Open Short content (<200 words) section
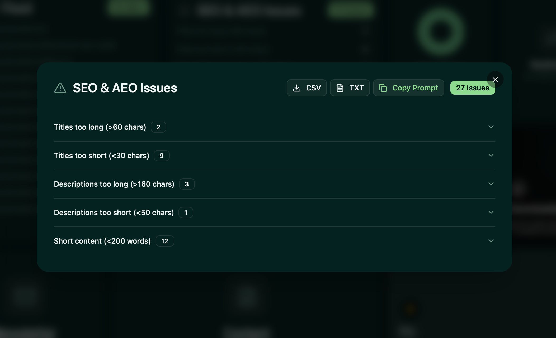The image size is (556, 338). [102, 241]
